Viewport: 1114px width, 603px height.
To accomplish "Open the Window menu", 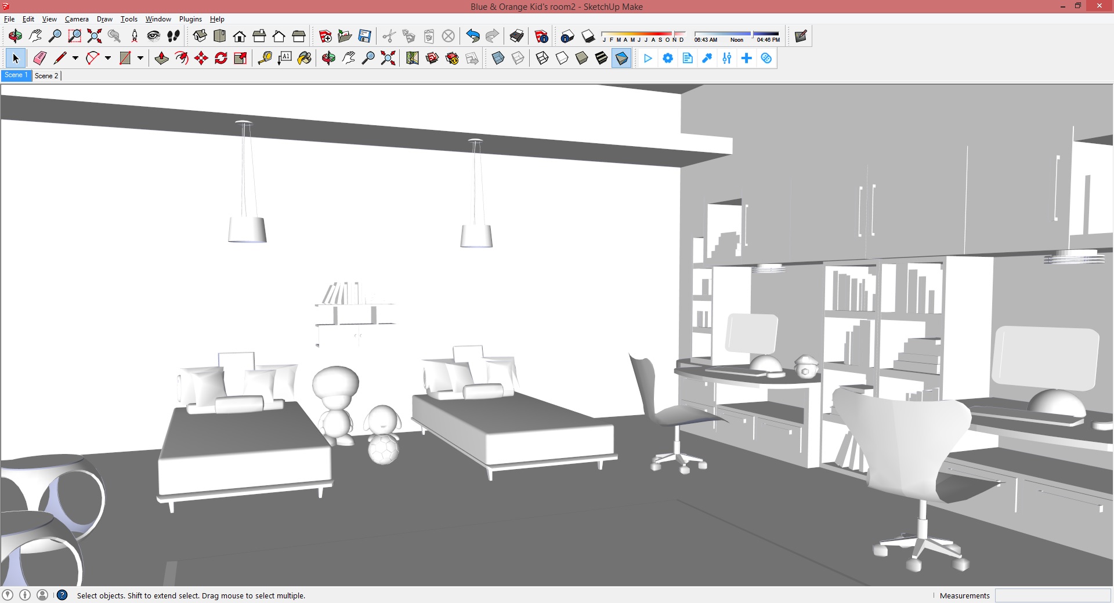I will pyautogui.click(x=158, y=19).
